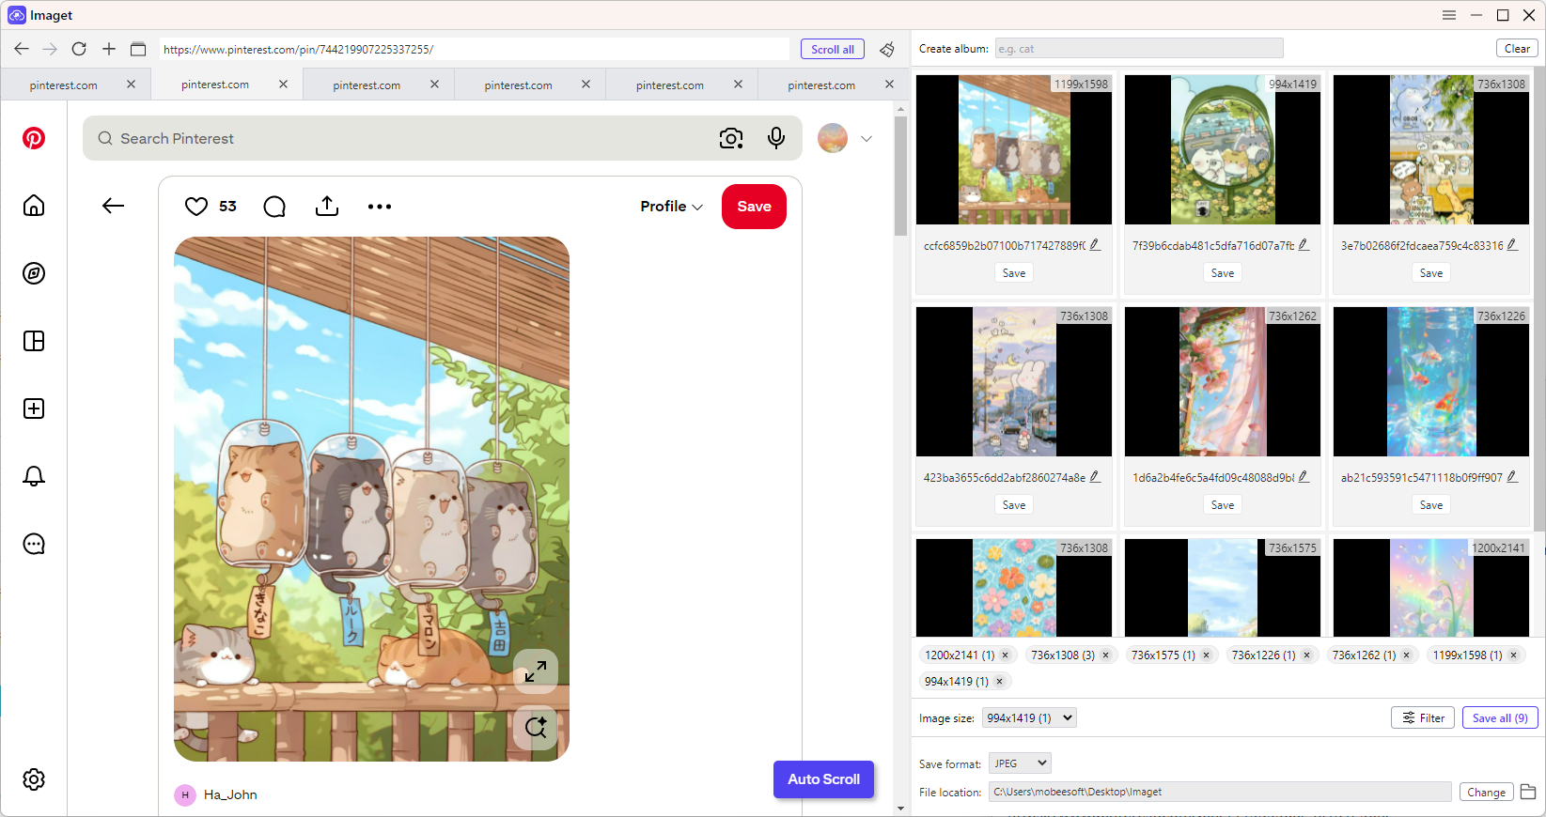Close the last pinterest.com tab

(x=890, y=85)
